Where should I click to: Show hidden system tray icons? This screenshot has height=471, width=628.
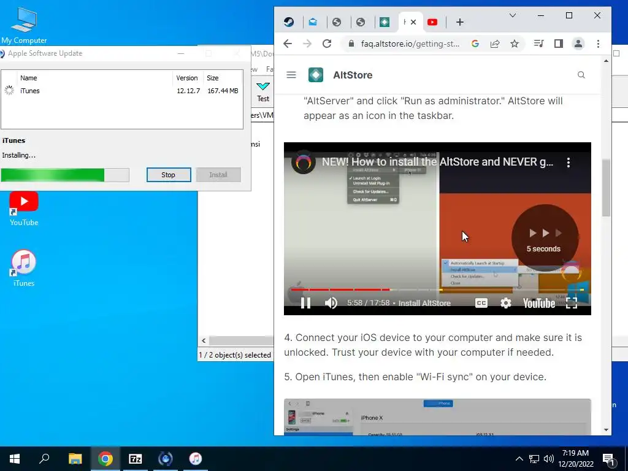coord(519,459)
